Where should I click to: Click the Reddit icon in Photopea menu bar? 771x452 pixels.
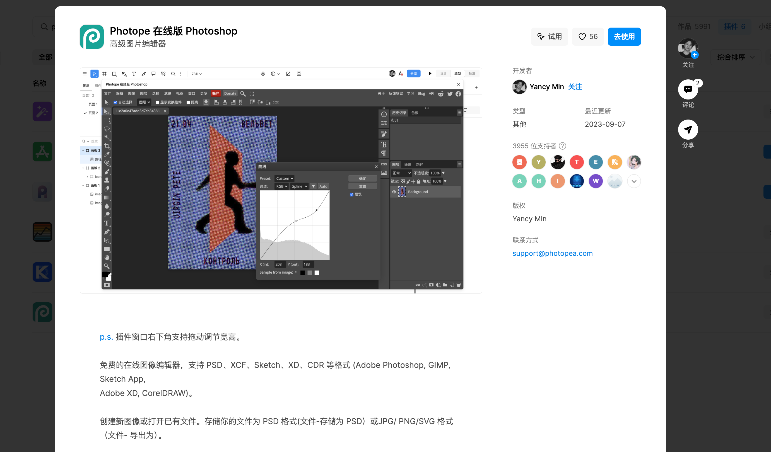441,94
